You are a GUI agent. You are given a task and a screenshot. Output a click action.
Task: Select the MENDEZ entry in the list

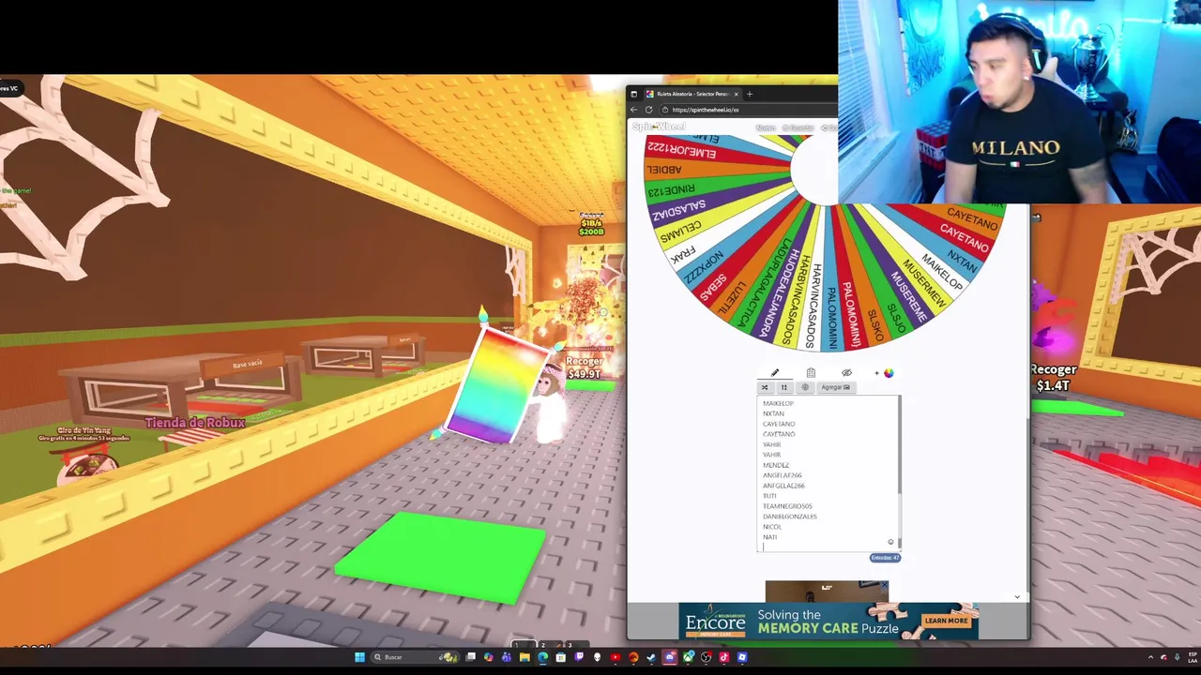[x=776, y=465]
